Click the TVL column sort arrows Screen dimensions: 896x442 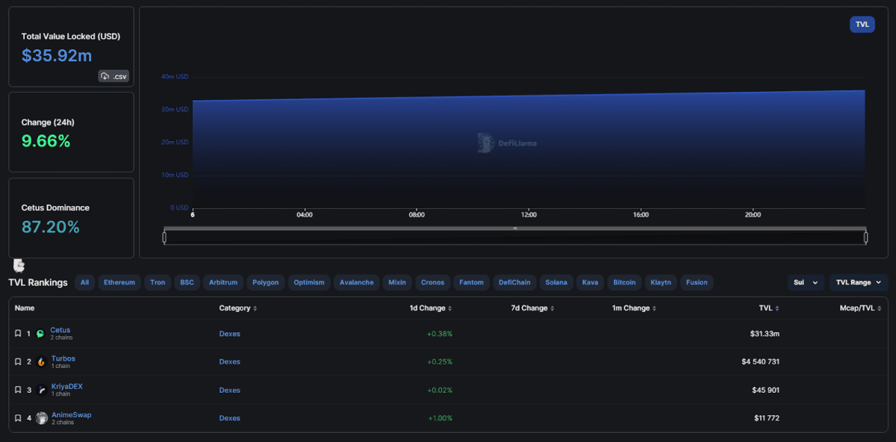tap(777, 308)
